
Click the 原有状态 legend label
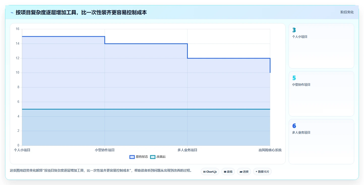[x=142, y=157]
